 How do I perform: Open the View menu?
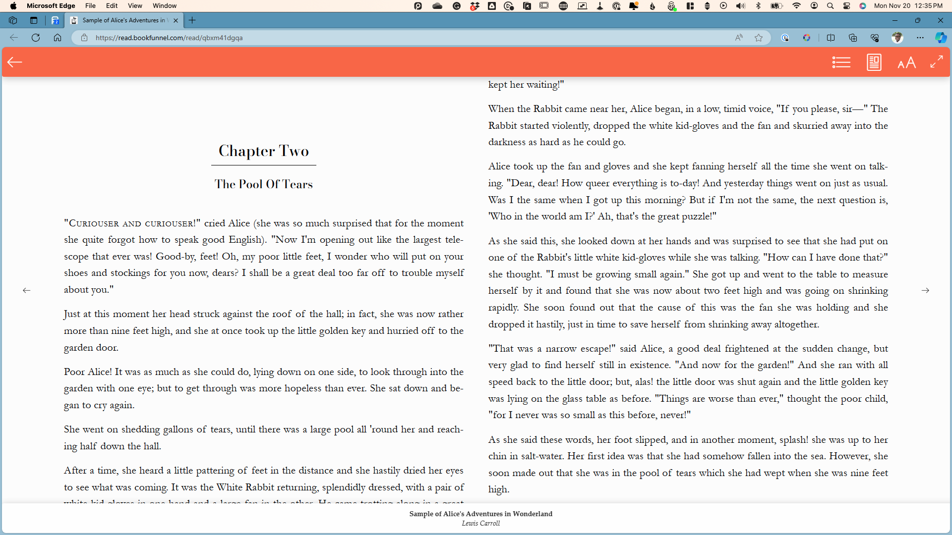[x=135, y=5]
